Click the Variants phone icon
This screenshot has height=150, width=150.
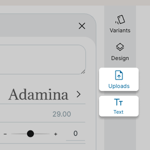pyautogui.click(x=120, y=19)
